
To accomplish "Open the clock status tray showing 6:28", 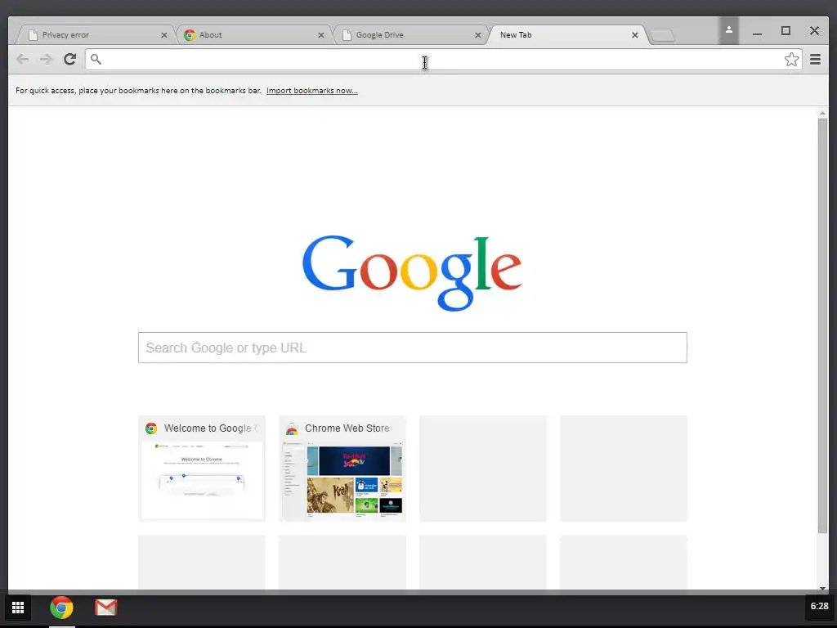I will point(819,607).
